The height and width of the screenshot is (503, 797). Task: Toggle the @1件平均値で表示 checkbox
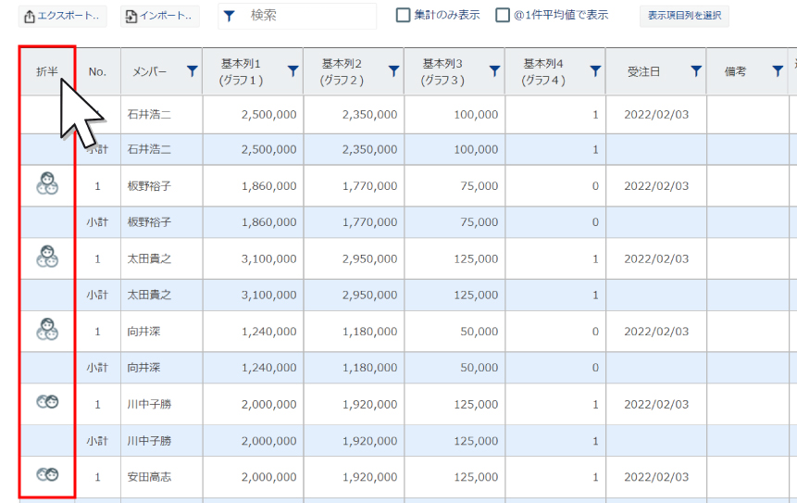pos(503,16)
